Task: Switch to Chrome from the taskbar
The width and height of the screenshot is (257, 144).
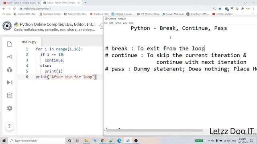Action: point(103,140)
